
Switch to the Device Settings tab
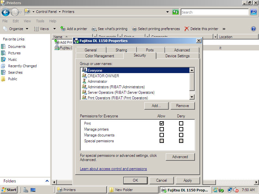(177, 56)
